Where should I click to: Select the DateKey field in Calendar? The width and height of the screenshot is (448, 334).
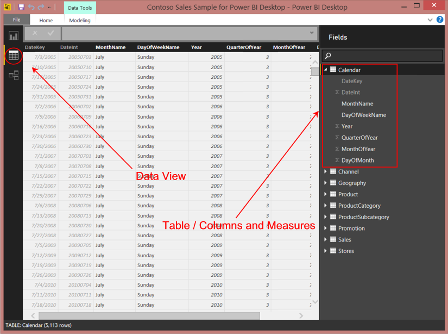(352, 81)
